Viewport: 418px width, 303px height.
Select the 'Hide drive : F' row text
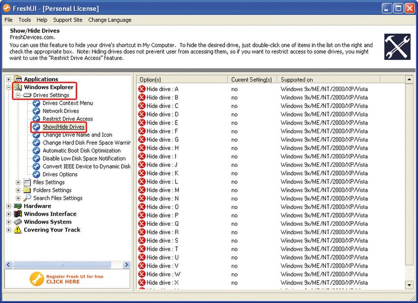pyautogui.click(x=162, y=131)
